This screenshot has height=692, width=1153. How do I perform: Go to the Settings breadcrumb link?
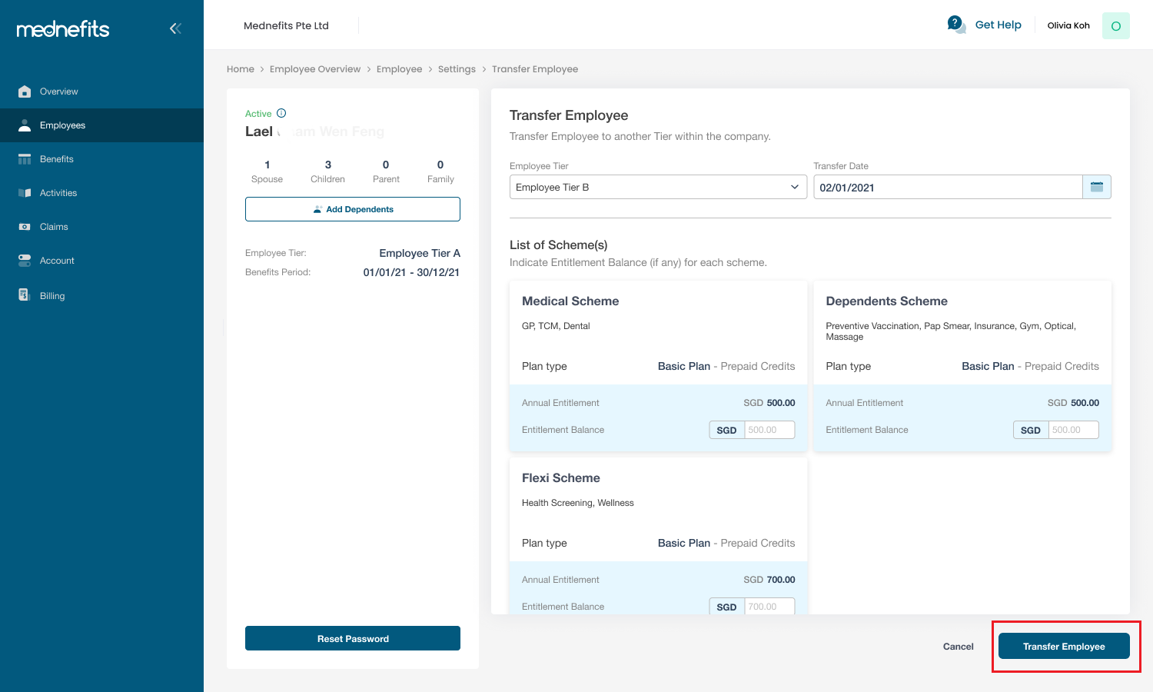tap(457, 68)
